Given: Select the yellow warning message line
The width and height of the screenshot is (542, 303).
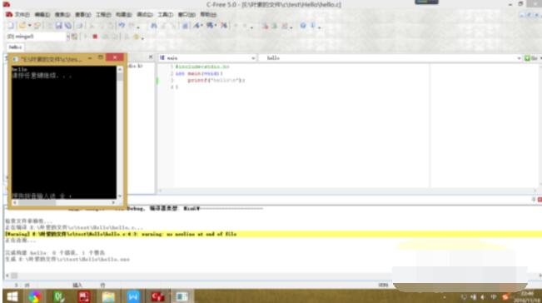Looking at the screenshot, I should pyautogui.click(x=272, y=234).
